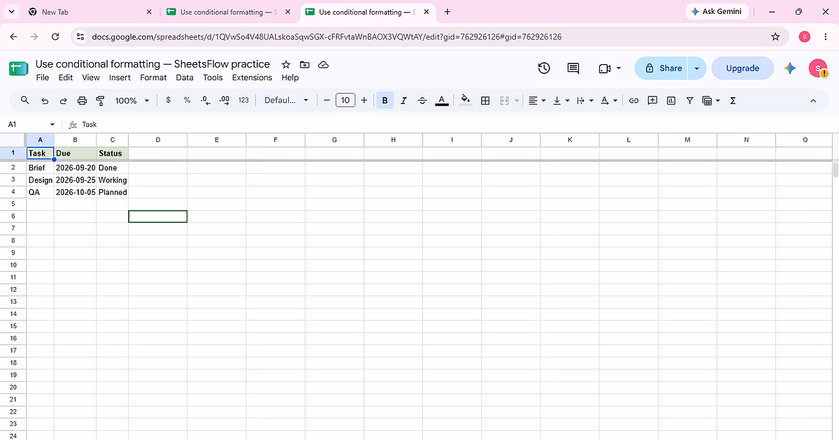Open text rotation dropdown
Screen dimensions: 839x440
[x=609, y=101]
